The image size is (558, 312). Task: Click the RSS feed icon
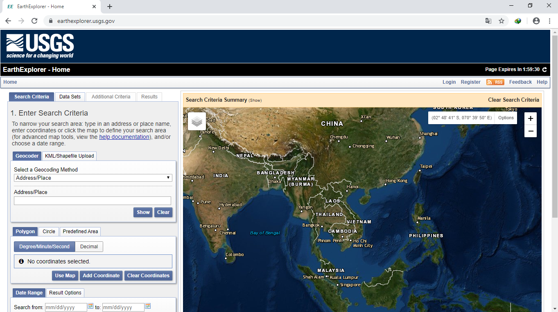[495, 82]
